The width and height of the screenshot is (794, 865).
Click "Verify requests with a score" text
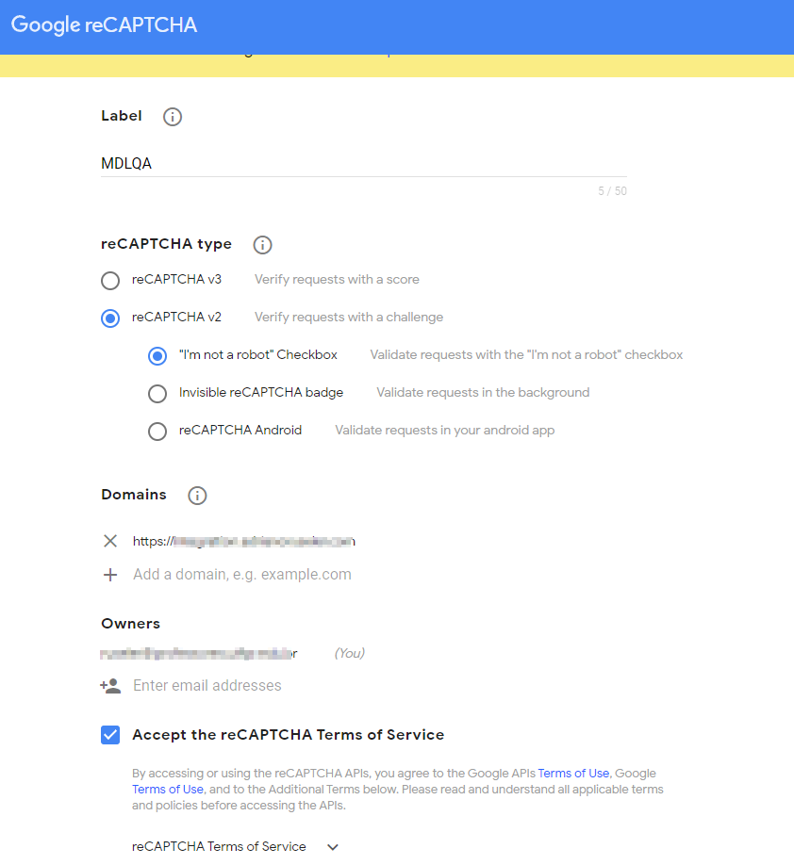337,280
